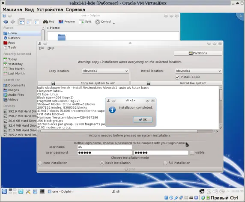Open 250.7 MiB Hard Drive device

20,116
